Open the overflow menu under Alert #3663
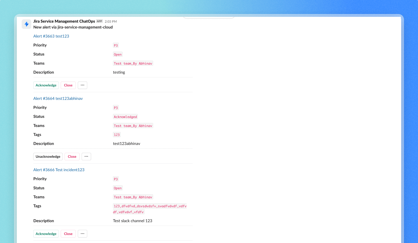This screenshot has width=418, height=243. click(82, 85)
